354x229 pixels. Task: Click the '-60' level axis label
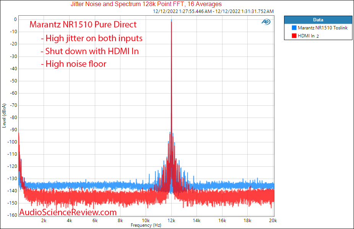tap(13, 93)
